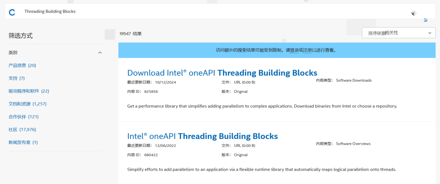The height and width of the screenshot is (184, 440).
Task: Filter by 新闻发布室 (1)
Action: [x=23, y=142]
